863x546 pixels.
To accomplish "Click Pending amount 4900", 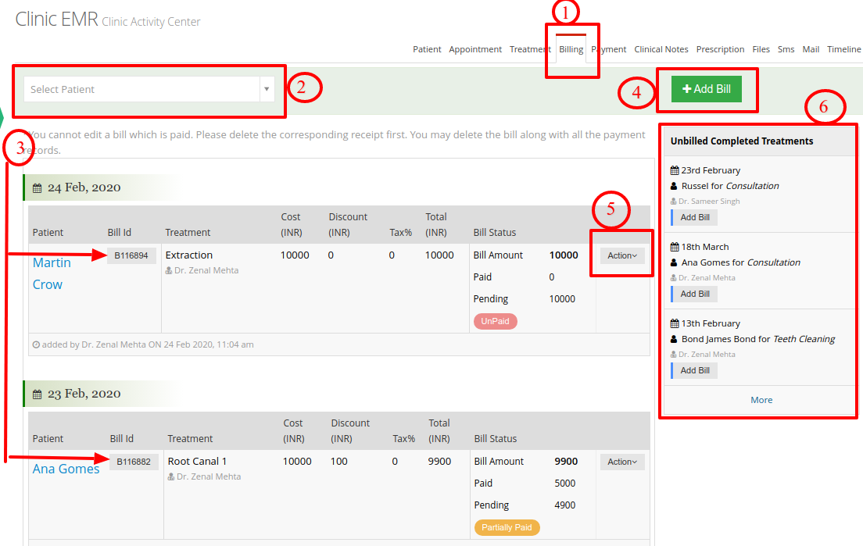I will (564, 505).
